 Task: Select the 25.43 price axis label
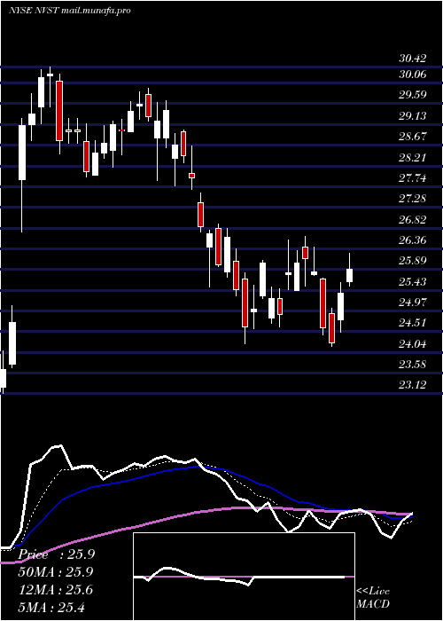tap(413, 281)
